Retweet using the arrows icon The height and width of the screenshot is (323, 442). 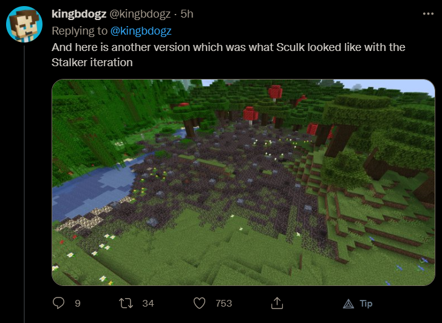click(126, 304)
